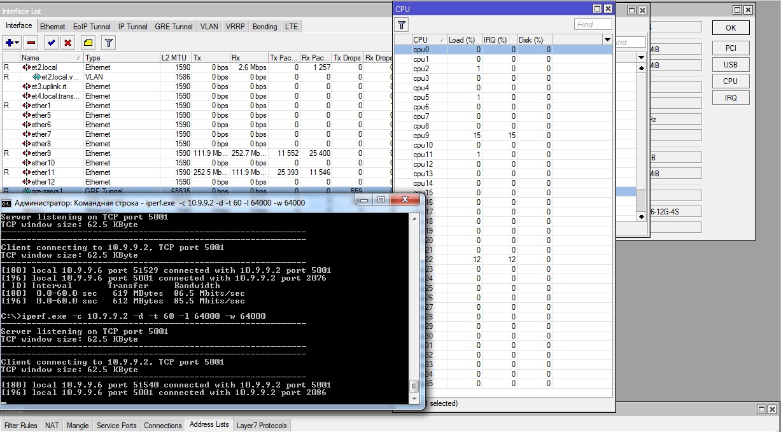Switch to the GRE Tunnel tab
Screen dimensions: 781x432
click(x=174, y=27)
